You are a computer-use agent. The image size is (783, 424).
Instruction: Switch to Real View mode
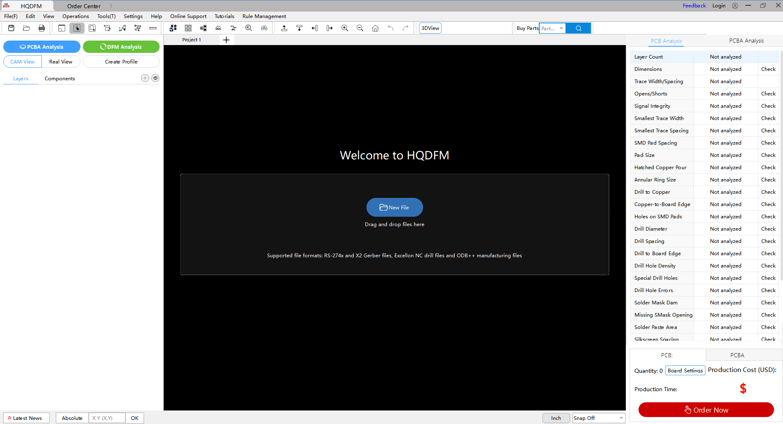click(x=61, y=61)
